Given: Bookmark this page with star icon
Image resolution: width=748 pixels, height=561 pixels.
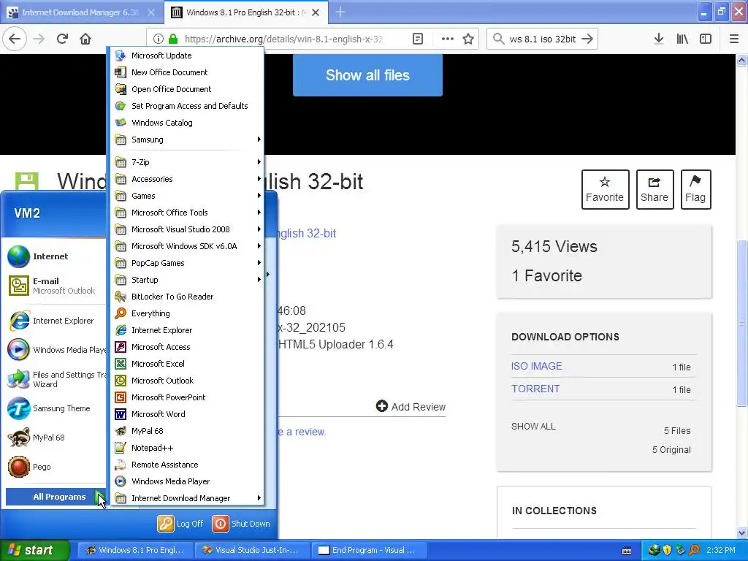Looking at the screenshot, I should tap(468, 39).
